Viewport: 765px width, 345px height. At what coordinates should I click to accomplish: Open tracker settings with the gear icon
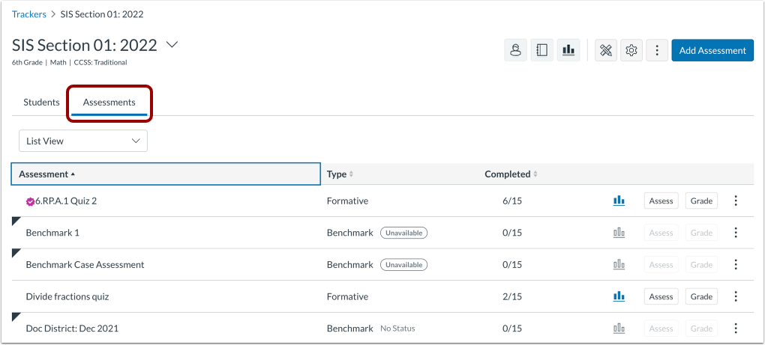pyautogui.click(x=631, y=50)
